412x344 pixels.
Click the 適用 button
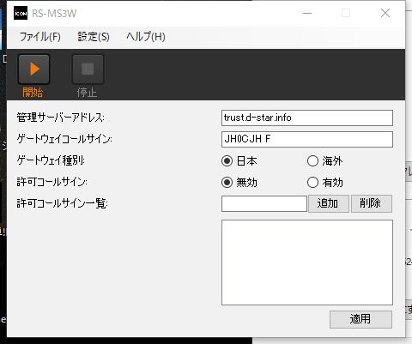click(x=360, y=319)
